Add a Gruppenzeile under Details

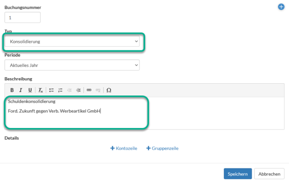pos(162,148)
